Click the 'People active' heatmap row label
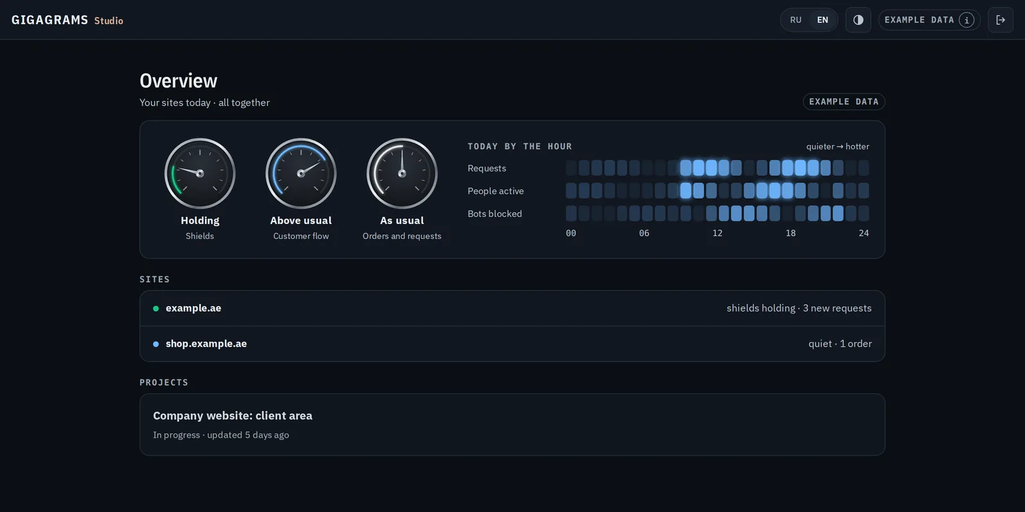This screenshot has width=1025, height=512. [x=496, y=191]
